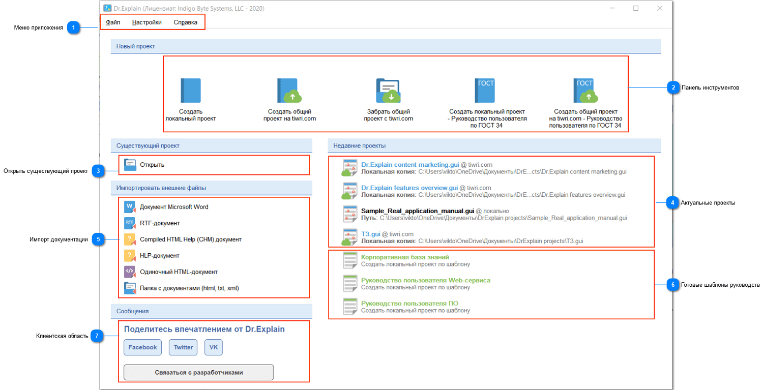This screenshot has width=763, height=390.
Task: Choose Документ Microsoft Word import label
Action: tap(174, 207)
